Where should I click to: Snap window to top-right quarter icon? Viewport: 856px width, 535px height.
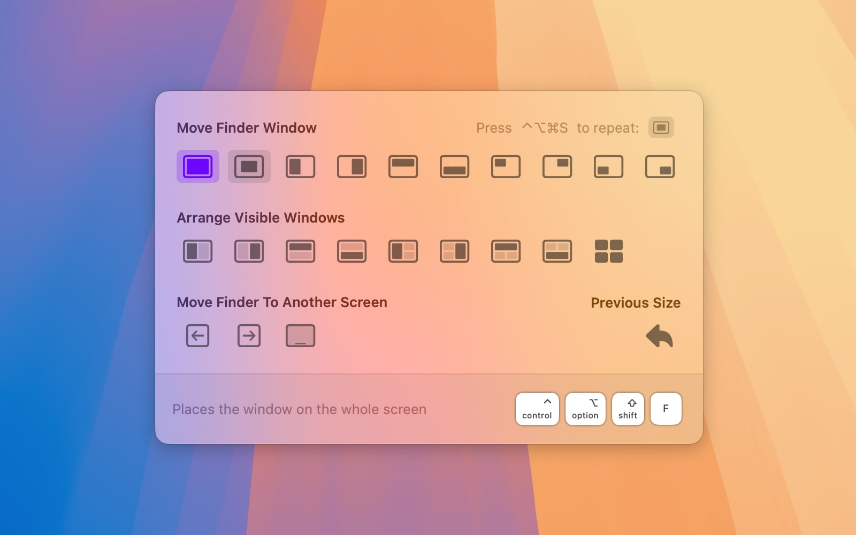557,166
